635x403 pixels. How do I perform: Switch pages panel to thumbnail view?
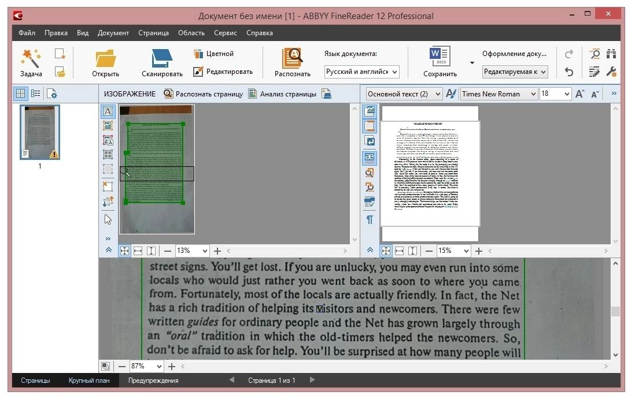click(x=20, y=94)
